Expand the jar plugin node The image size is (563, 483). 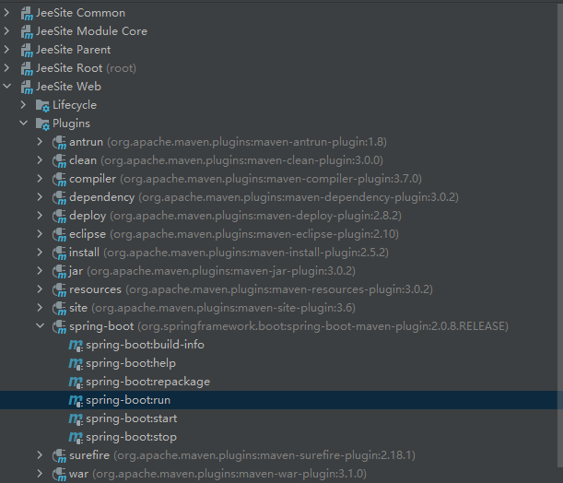click(40, 271)
